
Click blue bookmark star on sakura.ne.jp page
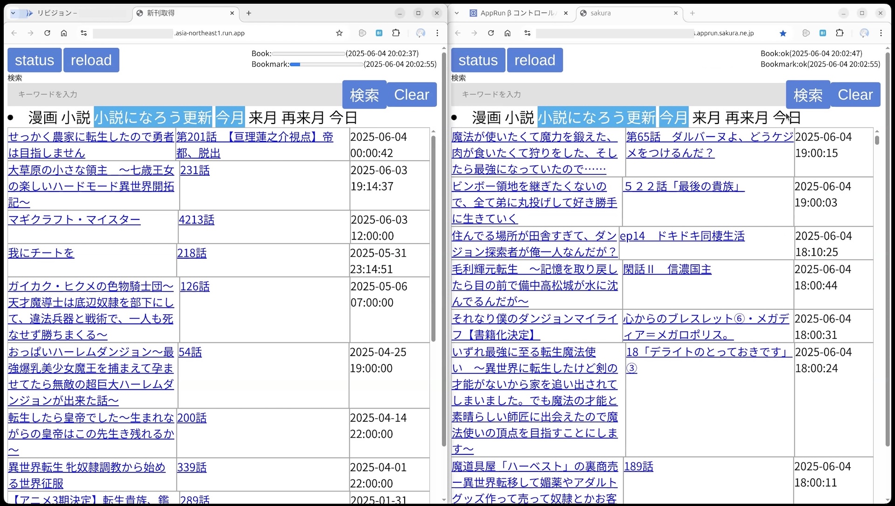coord(783,33)
